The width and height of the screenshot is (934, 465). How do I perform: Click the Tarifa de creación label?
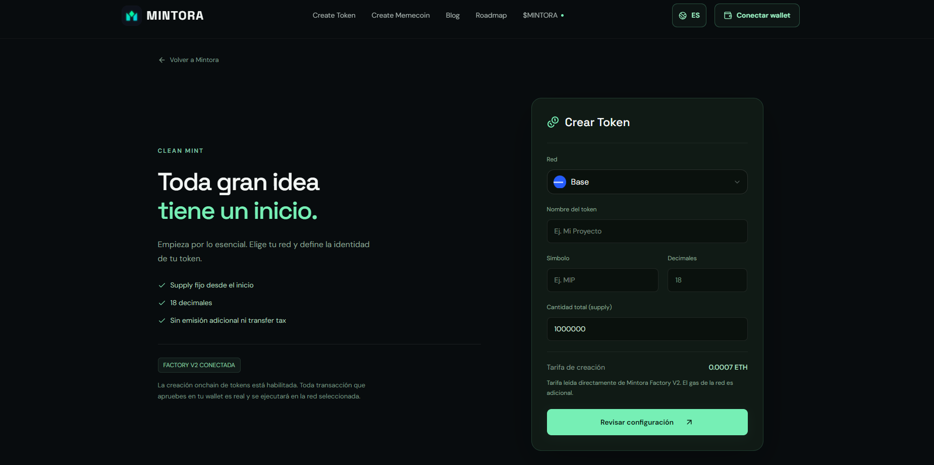point(576,368)
